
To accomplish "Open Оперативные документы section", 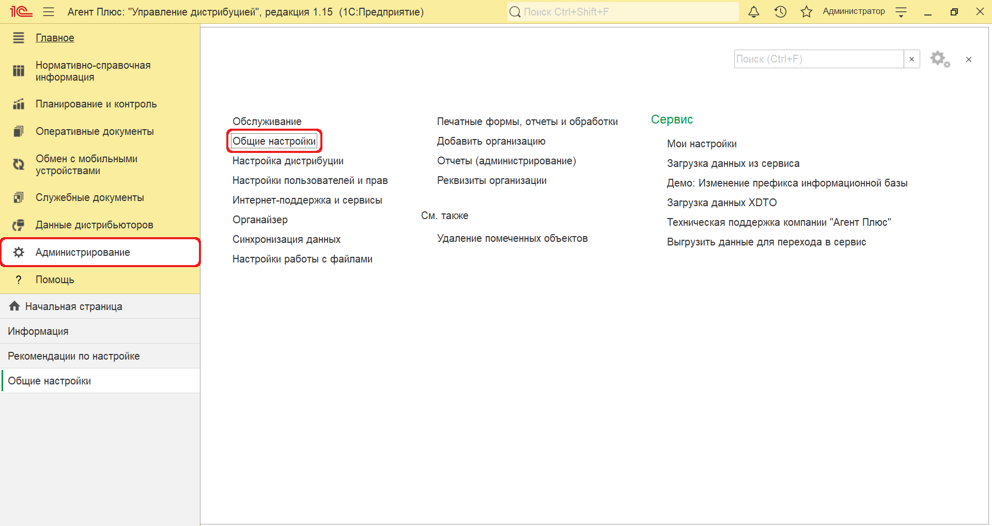I will click(x=100, y=131).
